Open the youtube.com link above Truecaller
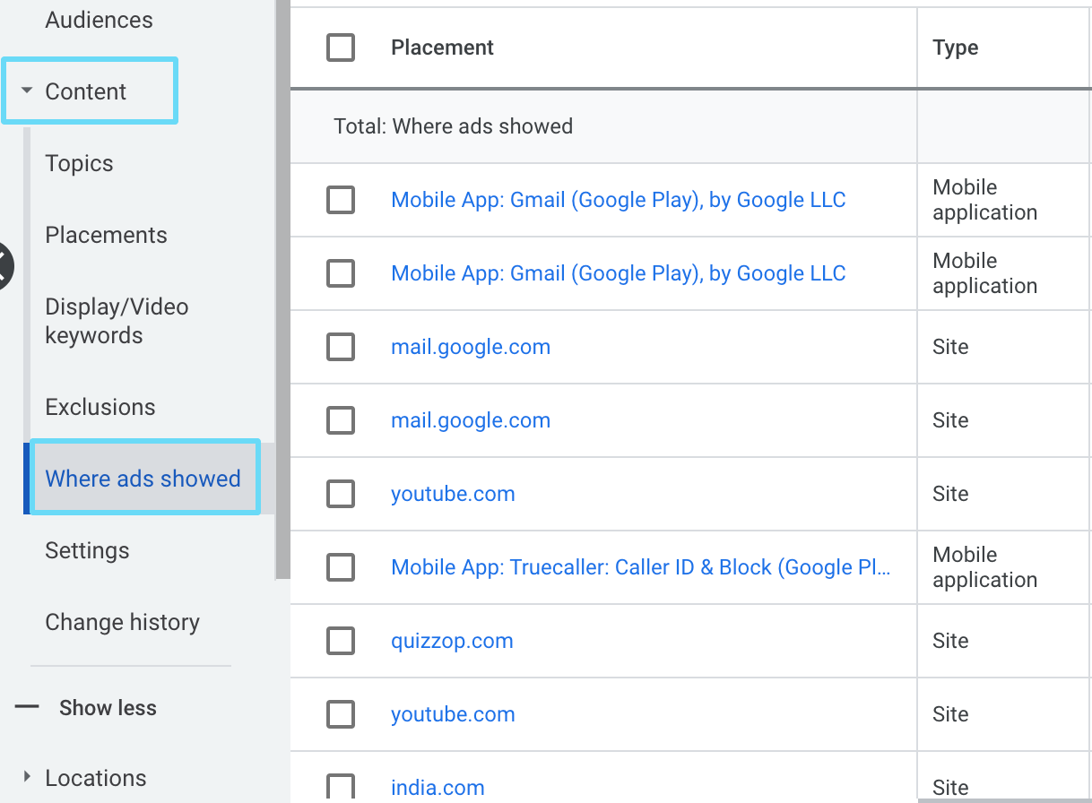This screenshot has width=1092, height=803. click(453, 494)
